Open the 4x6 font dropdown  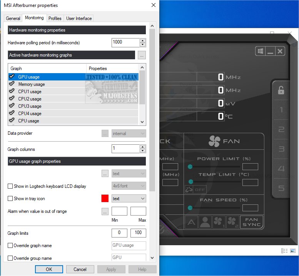(x=129, y=186)
